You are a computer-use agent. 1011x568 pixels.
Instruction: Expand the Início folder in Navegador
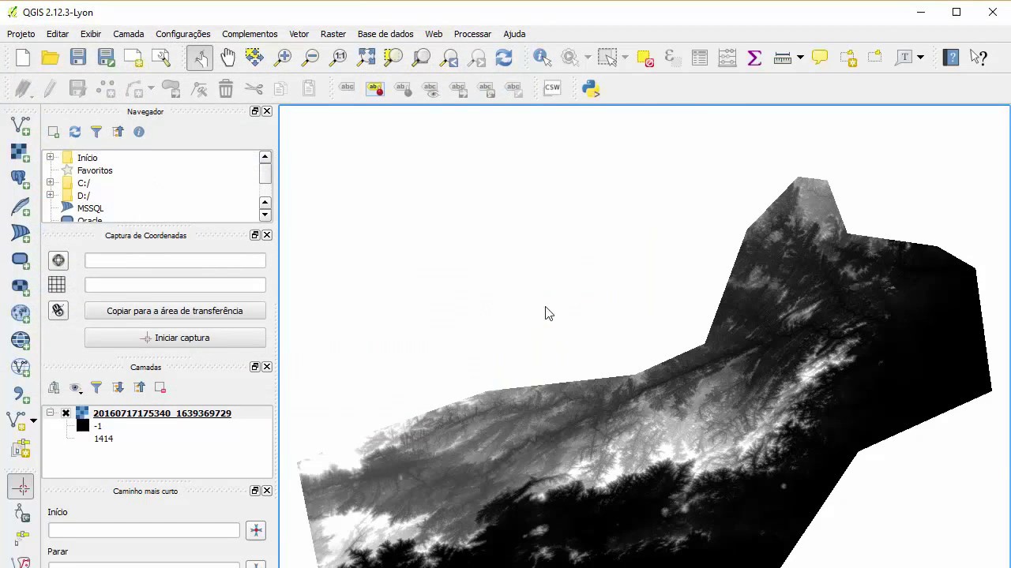click(x=50, y=157)
